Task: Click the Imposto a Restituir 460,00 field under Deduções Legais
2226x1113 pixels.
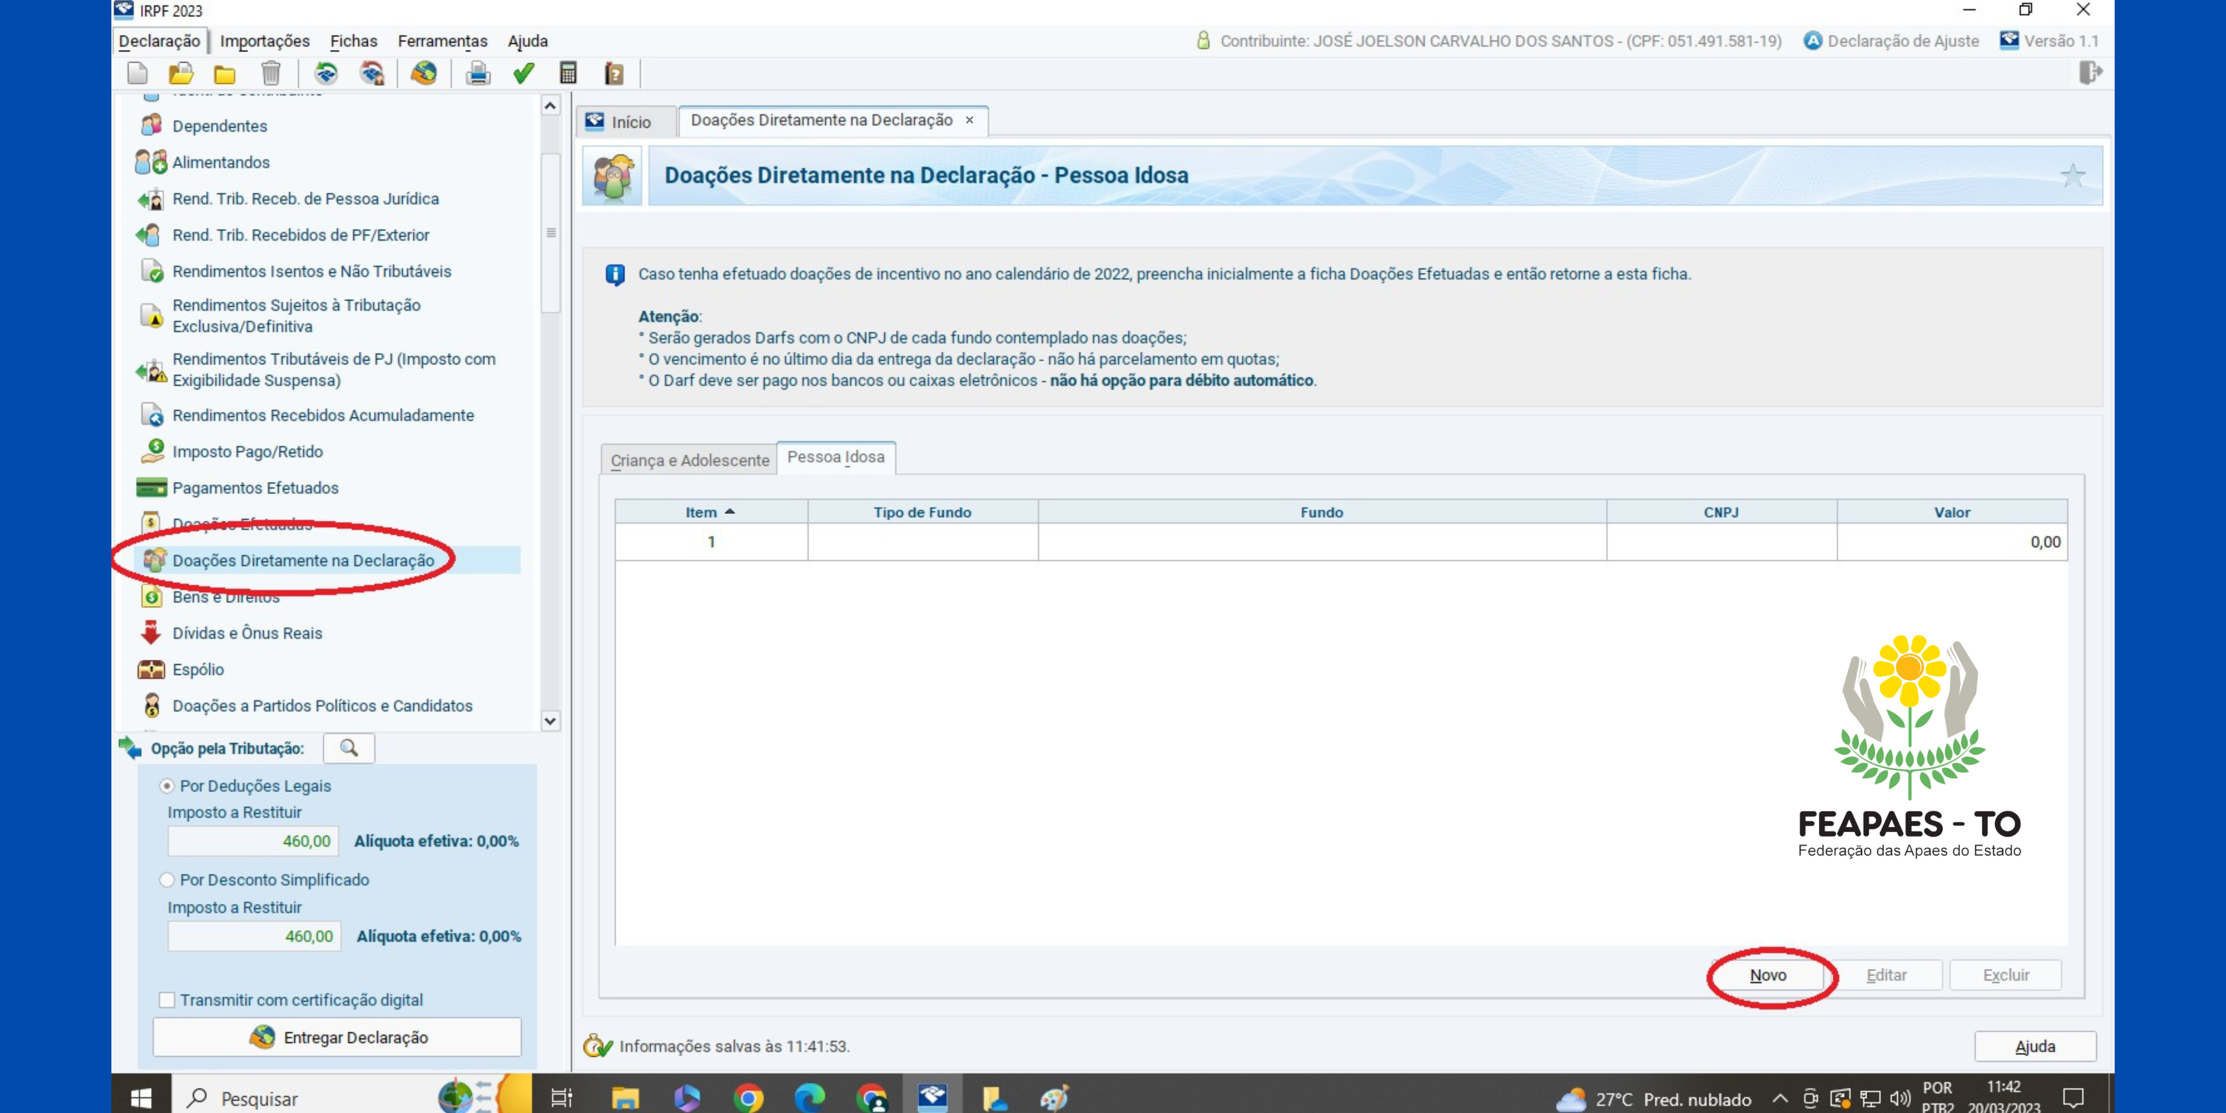Action: pyautogui.click(x=253, y=841)
